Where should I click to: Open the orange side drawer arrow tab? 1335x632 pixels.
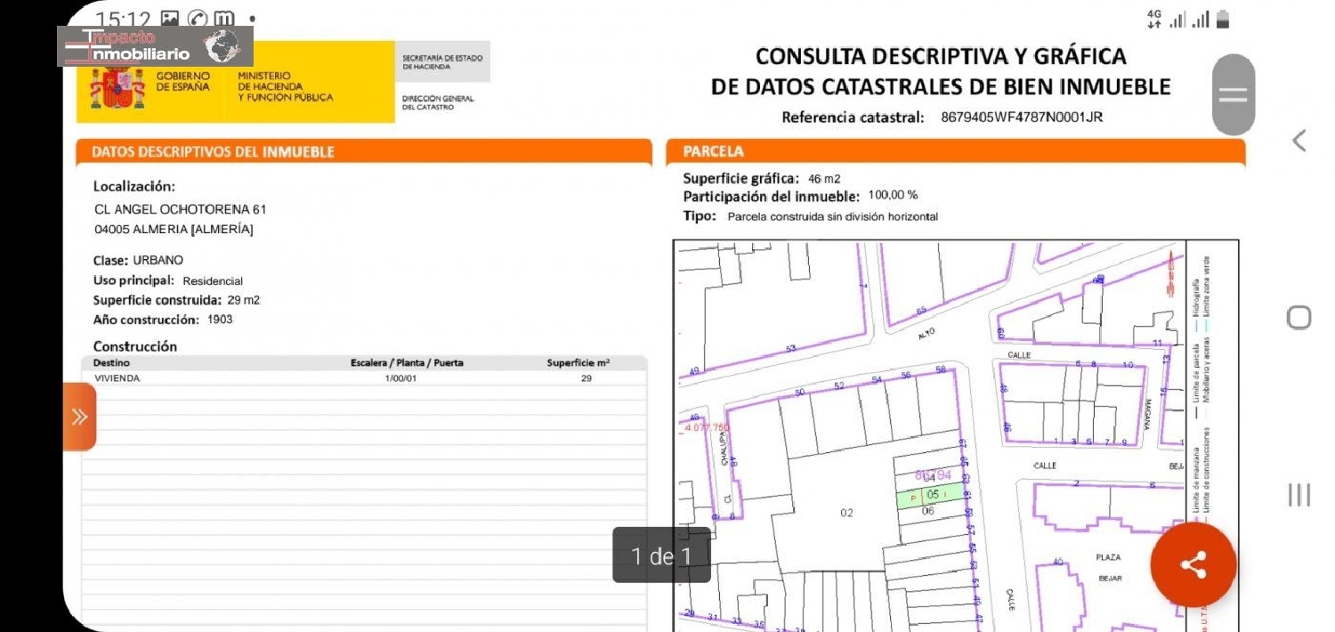(x=79, y=417)
